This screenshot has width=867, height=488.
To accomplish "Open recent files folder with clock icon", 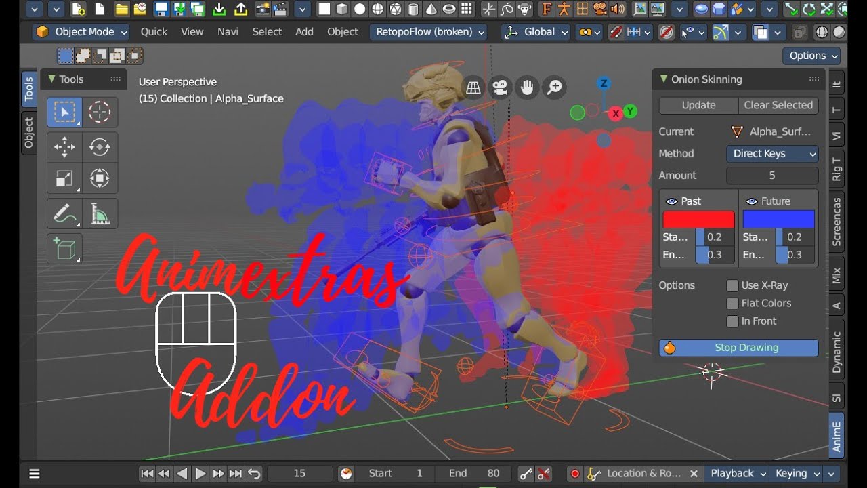I will click(140, 9).
